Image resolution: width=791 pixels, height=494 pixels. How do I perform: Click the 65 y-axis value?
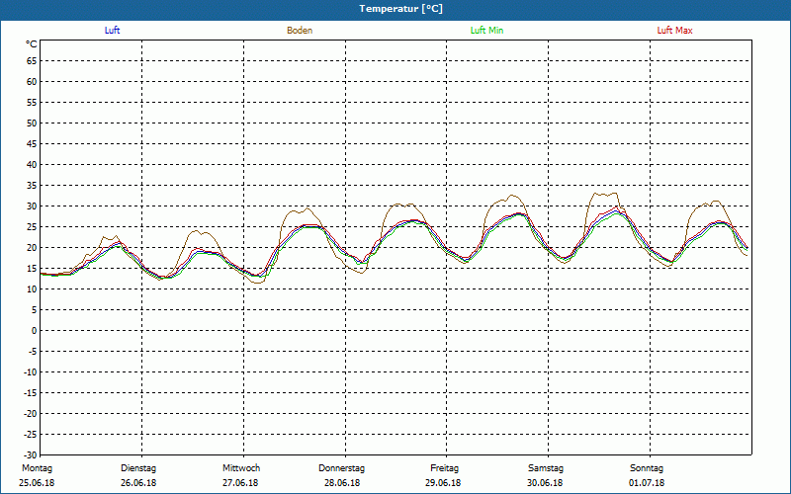(32, 61)
